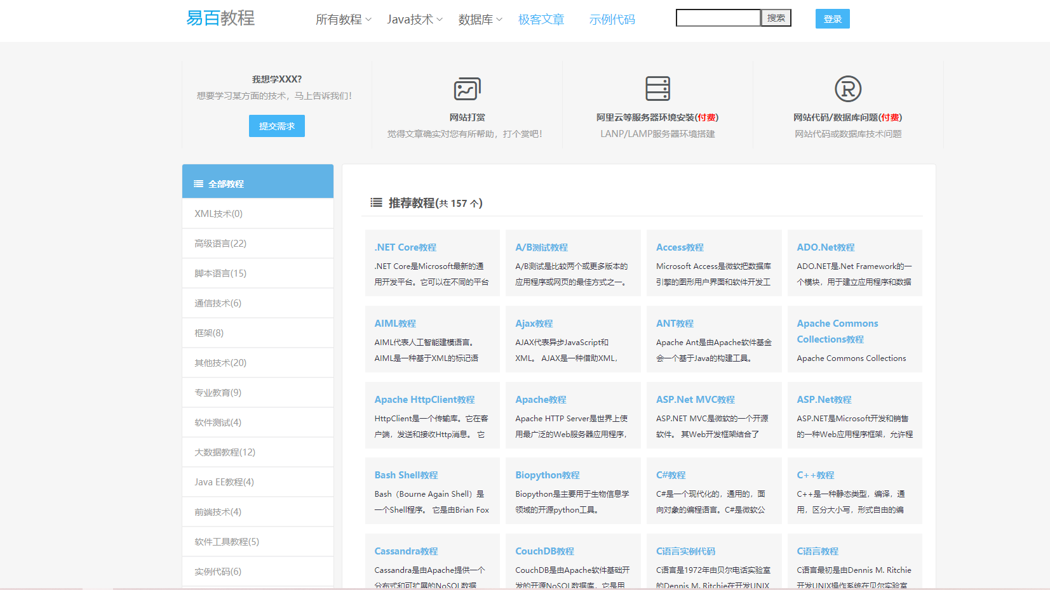The width and height of the screenshot is (1050, 590).
Task: Open the 示例代码 menu item
Action: pyautogui.click(x=612, y=20)
